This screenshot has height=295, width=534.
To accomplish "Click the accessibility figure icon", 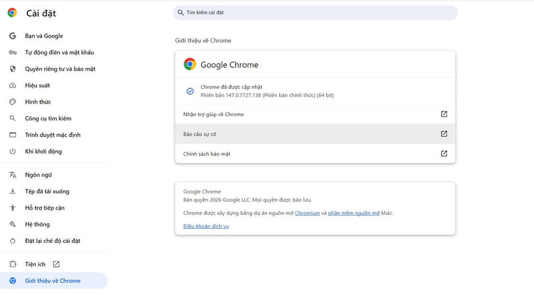I will click(13, 208).
